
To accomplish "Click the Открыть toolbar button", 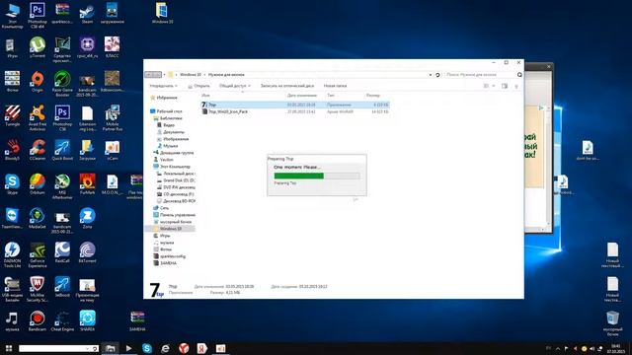I will coord(198,86).
